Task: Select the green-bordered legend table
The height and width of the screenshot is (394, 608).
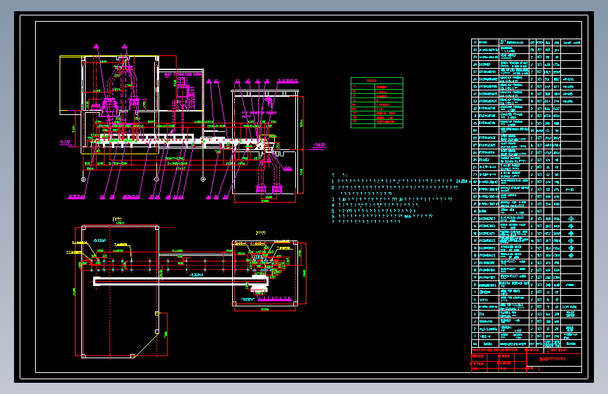Action: pyautogui.click(x=377, y=103)
